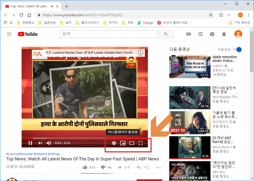Open Apple executive death video thumbnail
Screen dimensions: 254x181
[x=190, y=67]
